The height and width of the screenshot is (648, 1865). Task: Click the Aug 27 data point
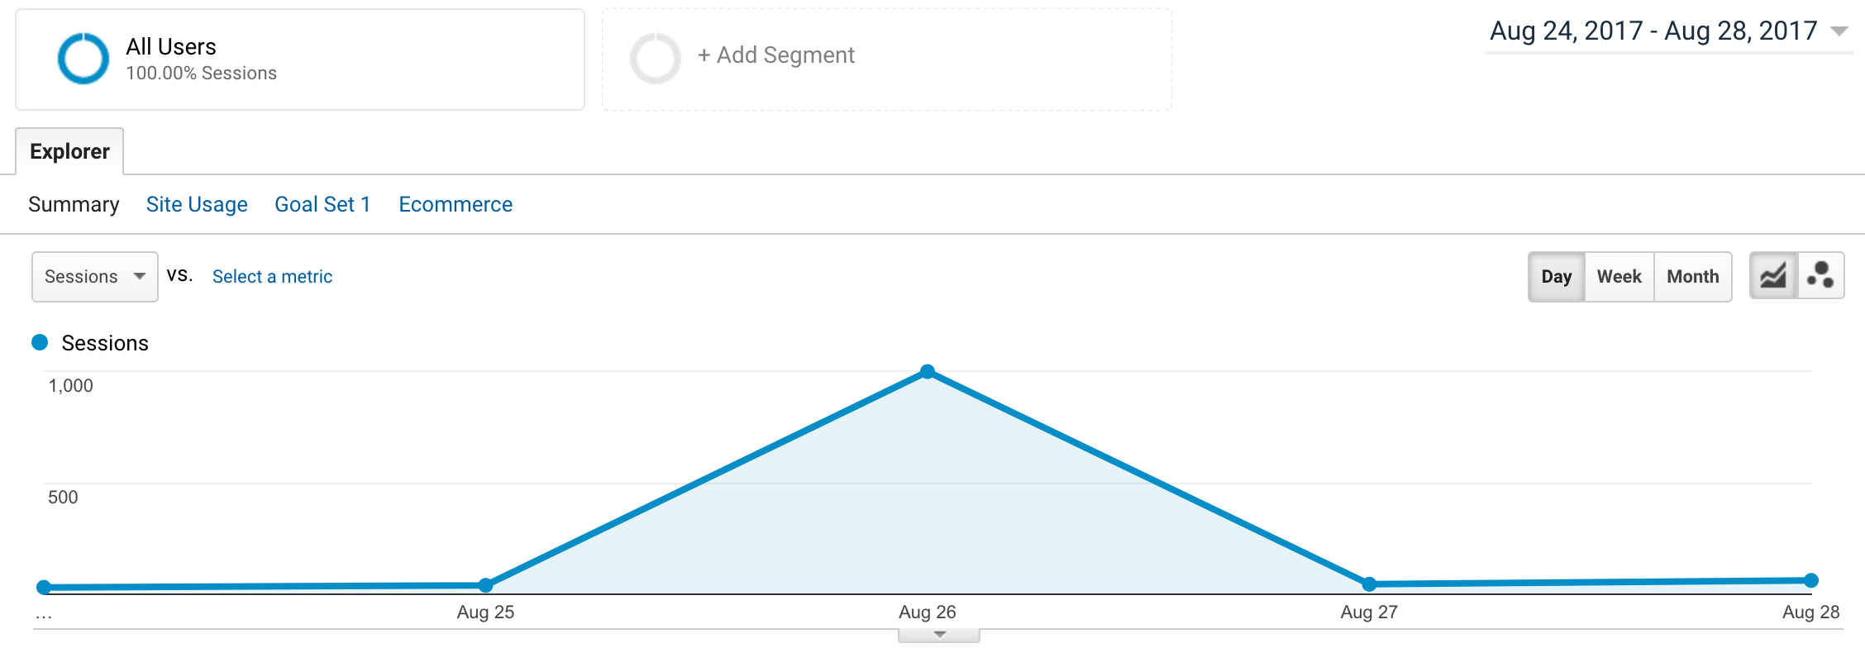click(x=1369, y=584)
